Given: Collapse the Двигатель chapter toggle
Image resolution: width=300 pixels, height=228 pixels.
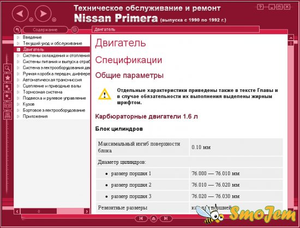Looking at the screenshot, I should 19,50.
